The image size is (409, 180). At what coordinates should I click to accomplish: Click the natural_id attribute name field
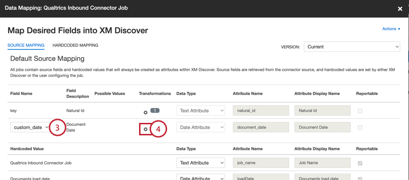click(261, 110)
